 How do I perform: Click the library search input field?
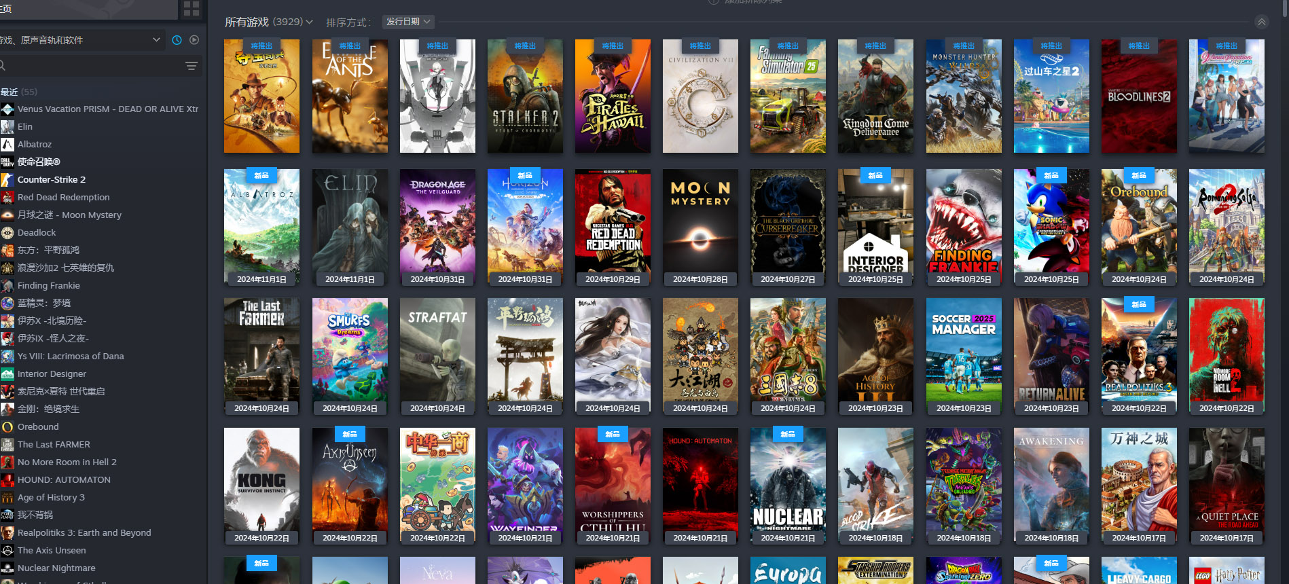(x=92, y=66)
